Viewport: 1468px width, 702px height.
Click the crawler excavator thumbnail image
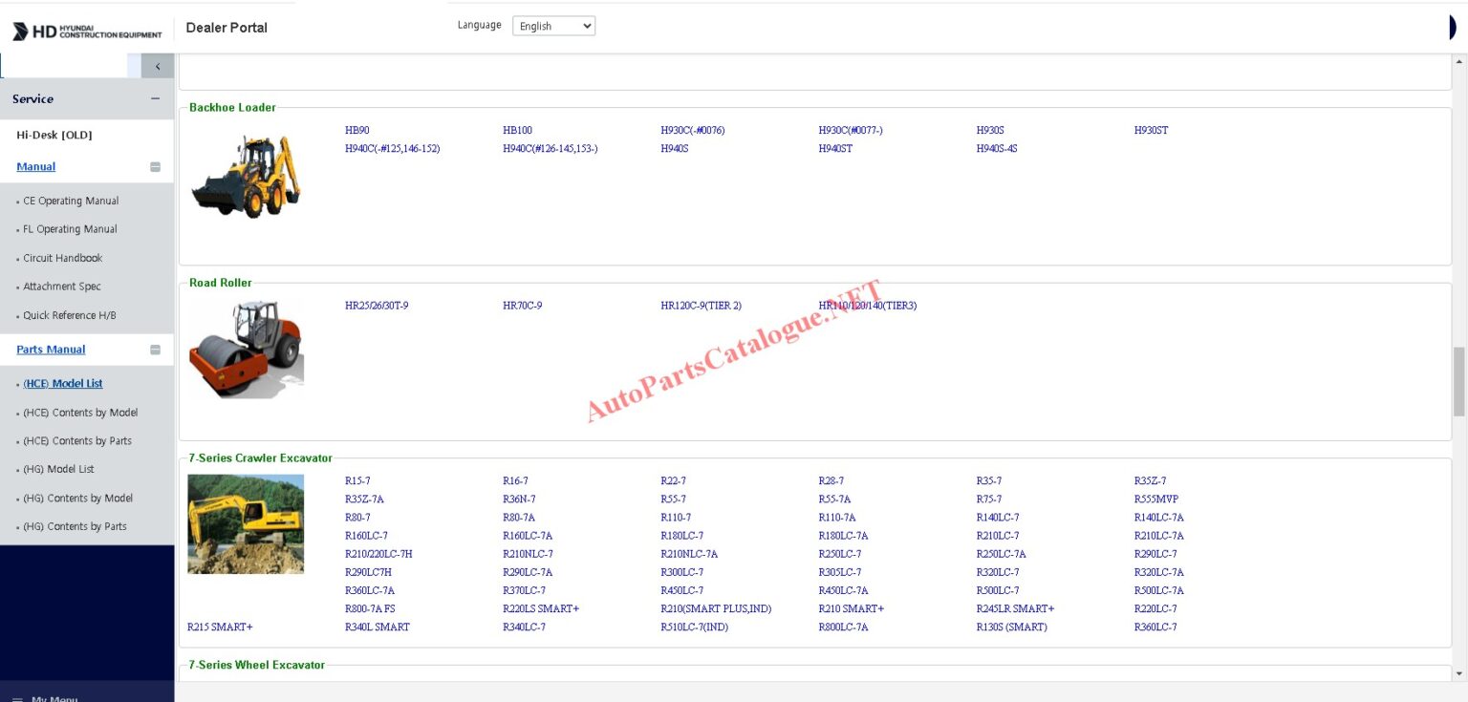[x=246, y=523]
